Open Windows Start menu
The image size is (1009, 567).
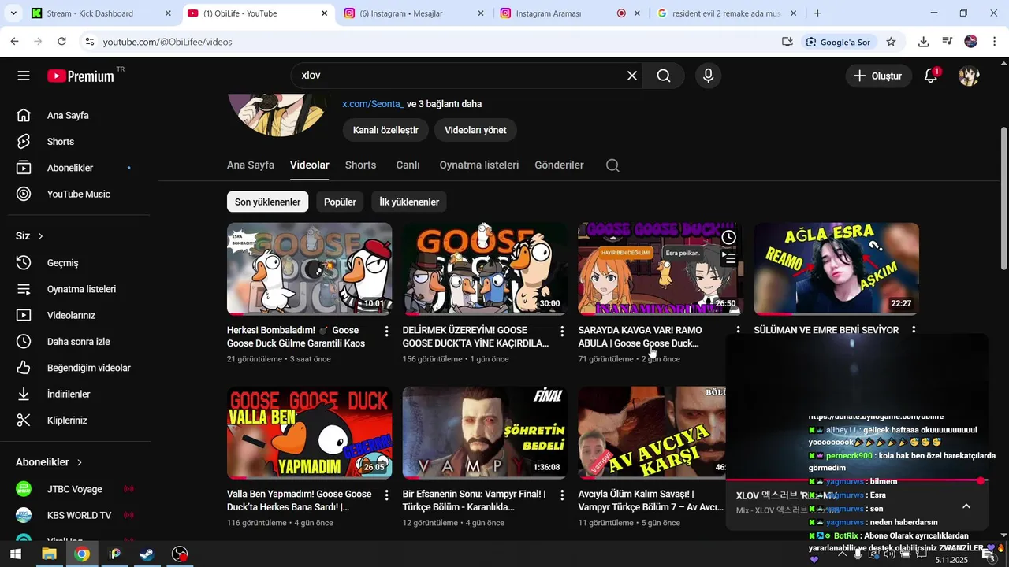click(15, 554)
